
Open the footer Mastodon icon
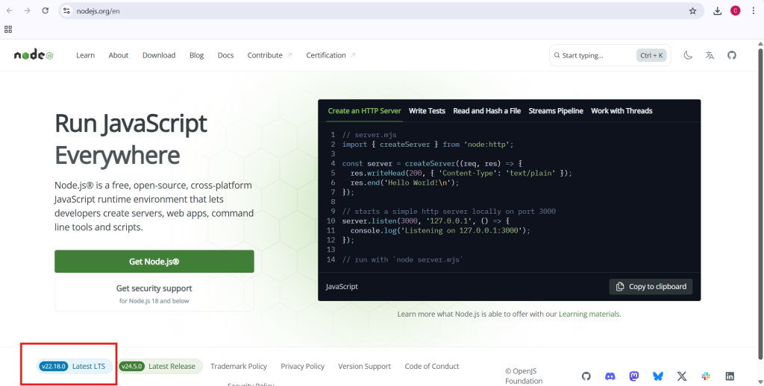point(634,376)
